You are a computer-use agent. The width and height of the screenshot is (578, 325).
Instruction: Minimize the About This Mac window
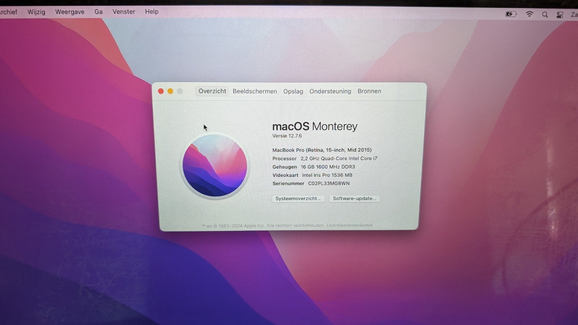tap(171, 91)
